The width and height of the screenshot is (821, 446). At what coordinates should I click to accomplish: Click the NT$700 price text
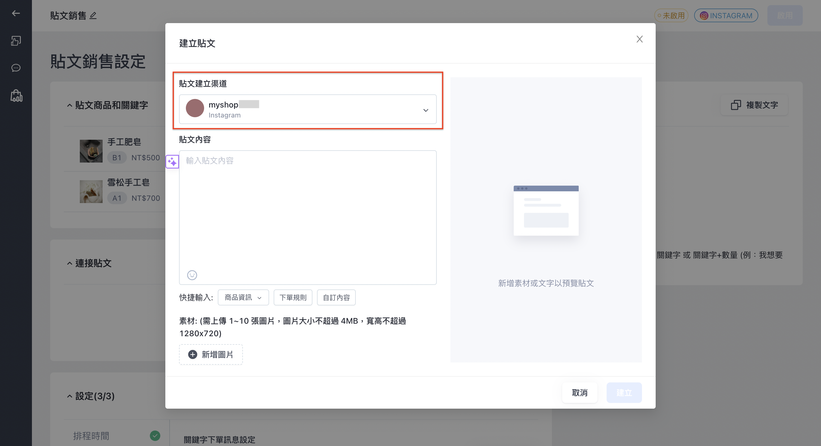tap(146, 198)
